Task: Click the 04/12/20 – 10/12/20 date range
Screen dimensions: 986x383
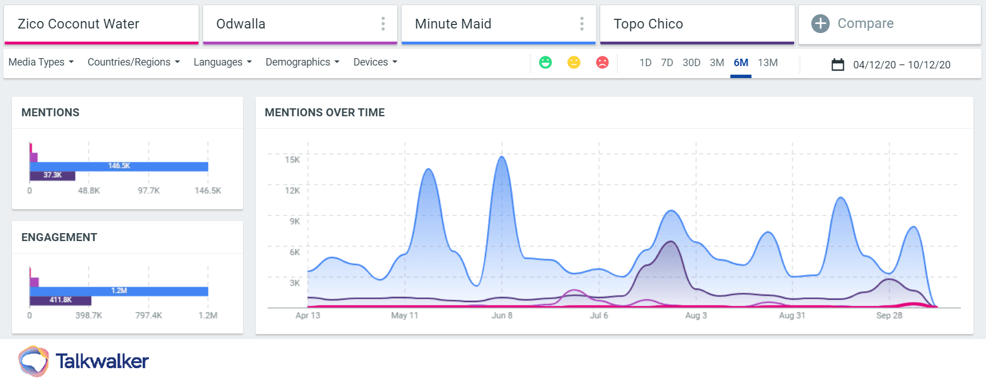Action: click(x=902, y=65)
